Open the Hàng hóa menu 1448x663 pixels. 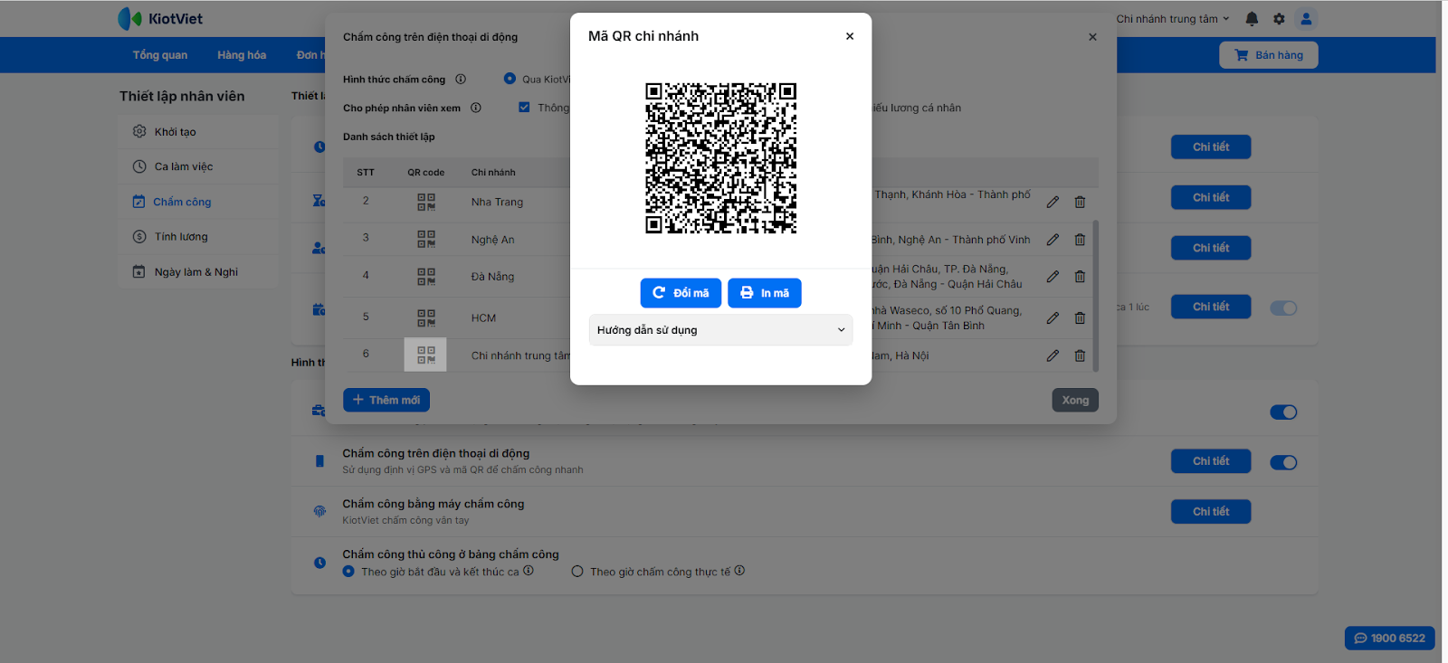coord(242,55)
